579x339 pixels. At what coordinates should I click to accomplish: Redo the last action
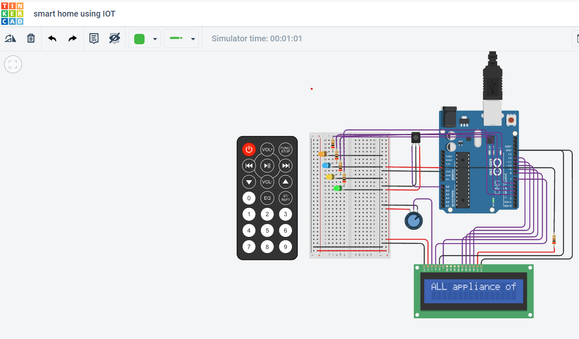pyautogui.click(x=73, y=38)
